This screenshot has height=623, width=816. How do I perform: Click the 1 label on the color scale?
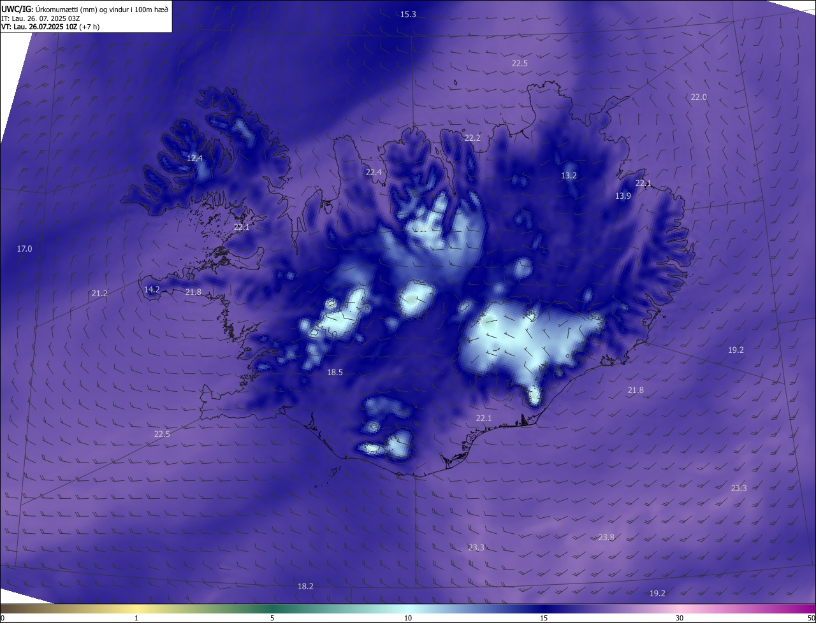click(x=136, y=618)
